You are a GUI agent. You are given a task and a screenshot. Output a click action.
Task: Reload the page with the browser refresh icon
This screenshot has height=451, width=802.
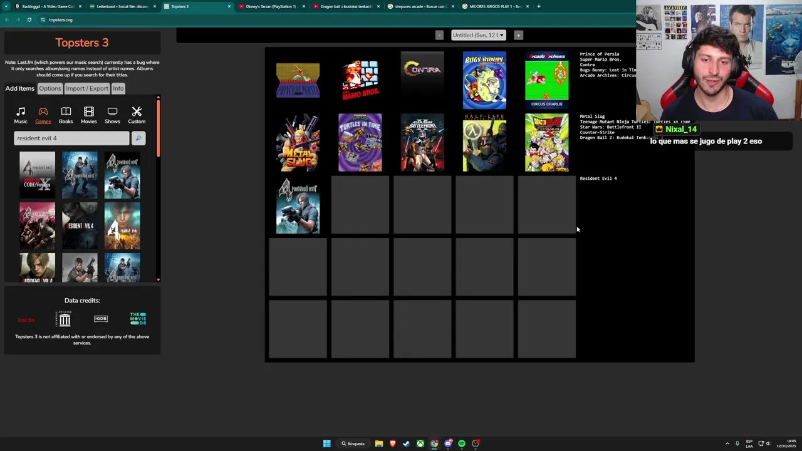29,20
